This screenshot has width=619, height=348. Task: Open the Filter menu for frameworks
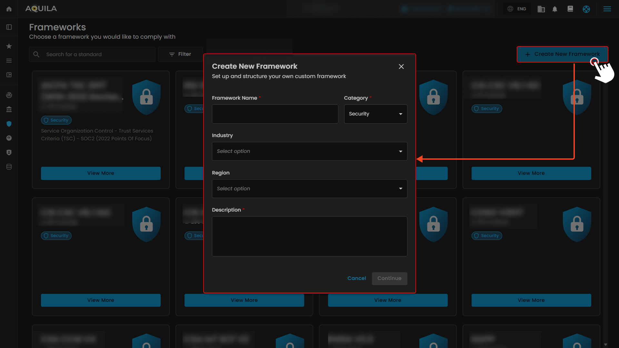click(180, 54)
